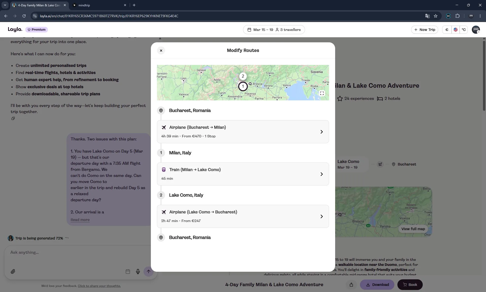Screen dimensions: 486x292
Task: Close the Modify Routes dialog
Action: pyautogui.click(x=161, y=50)
